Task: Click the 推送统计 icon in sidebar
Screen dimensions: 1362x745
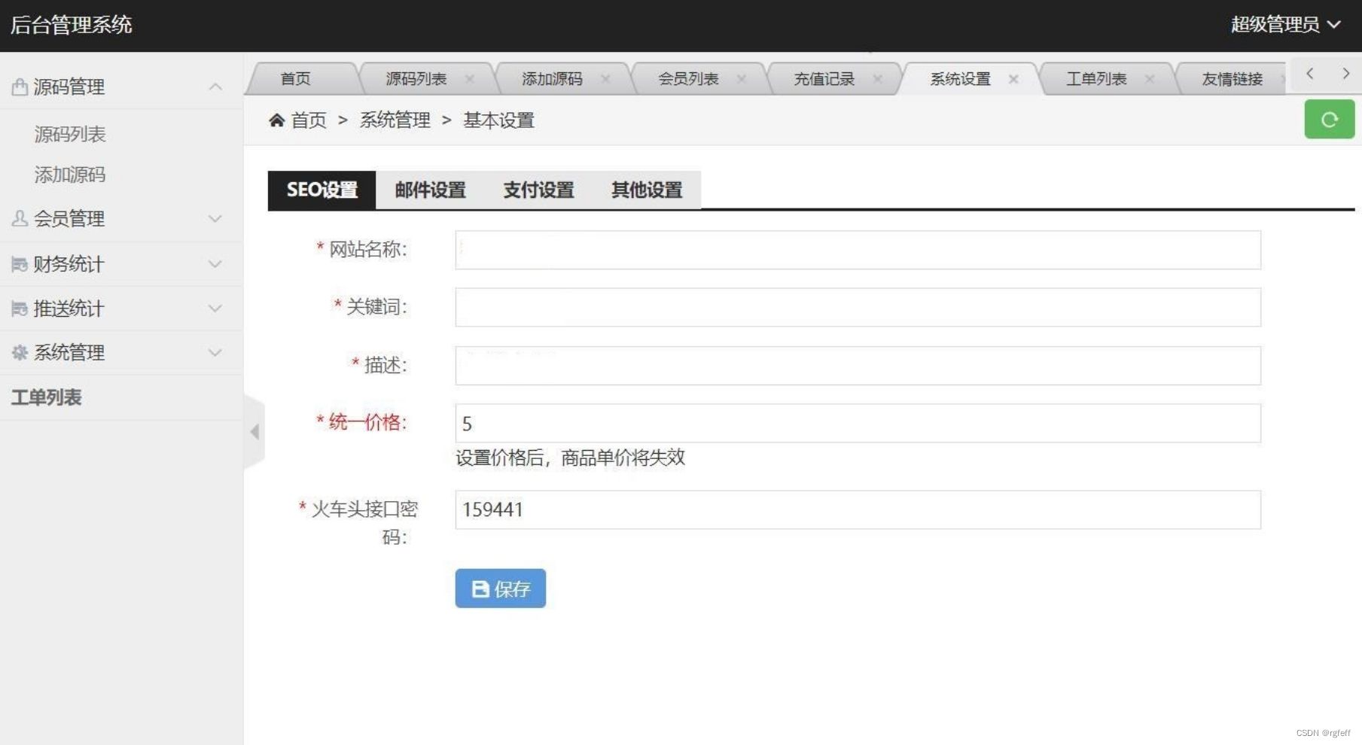Action: [18, 308]
